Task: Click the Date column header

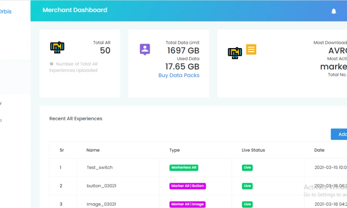Action: [319, 150]
